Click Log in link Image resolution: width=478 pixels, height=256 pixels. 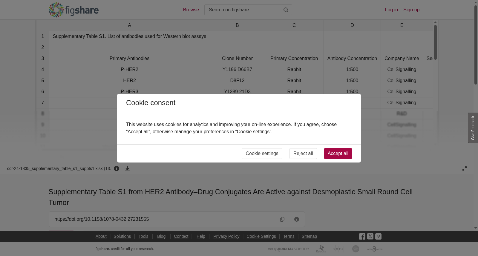click(391, 10)
